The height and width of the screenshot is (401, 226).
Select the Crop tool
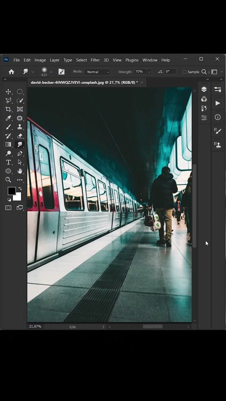(8, 109)
